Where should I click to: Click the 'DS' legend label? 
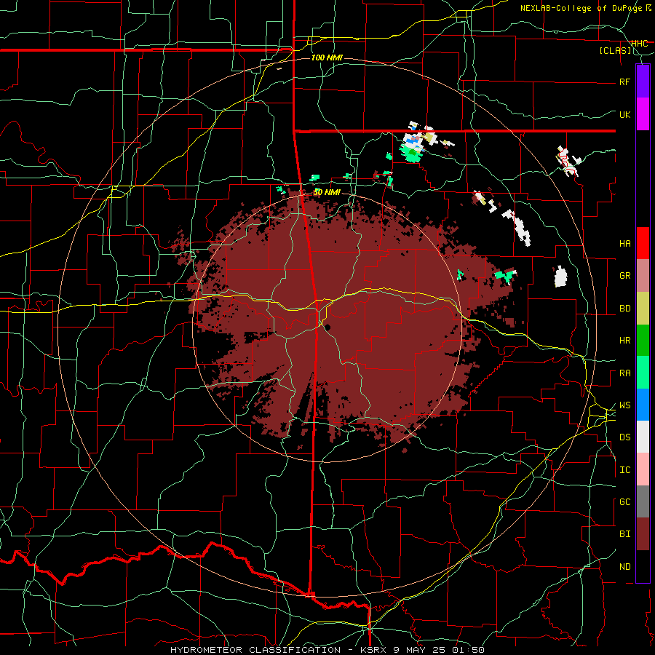pyautogui.click(x=624, y=437)
